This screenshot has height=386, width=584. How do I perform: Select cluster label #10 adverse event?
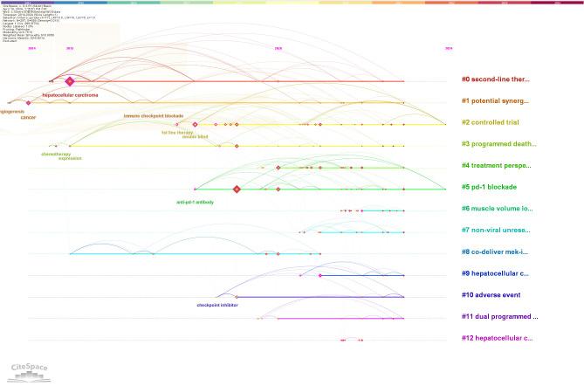tap(491, 295)
